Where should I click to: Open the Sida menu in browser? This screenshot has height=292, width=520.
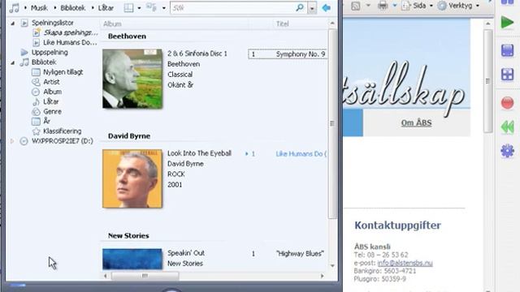[417, 6]
